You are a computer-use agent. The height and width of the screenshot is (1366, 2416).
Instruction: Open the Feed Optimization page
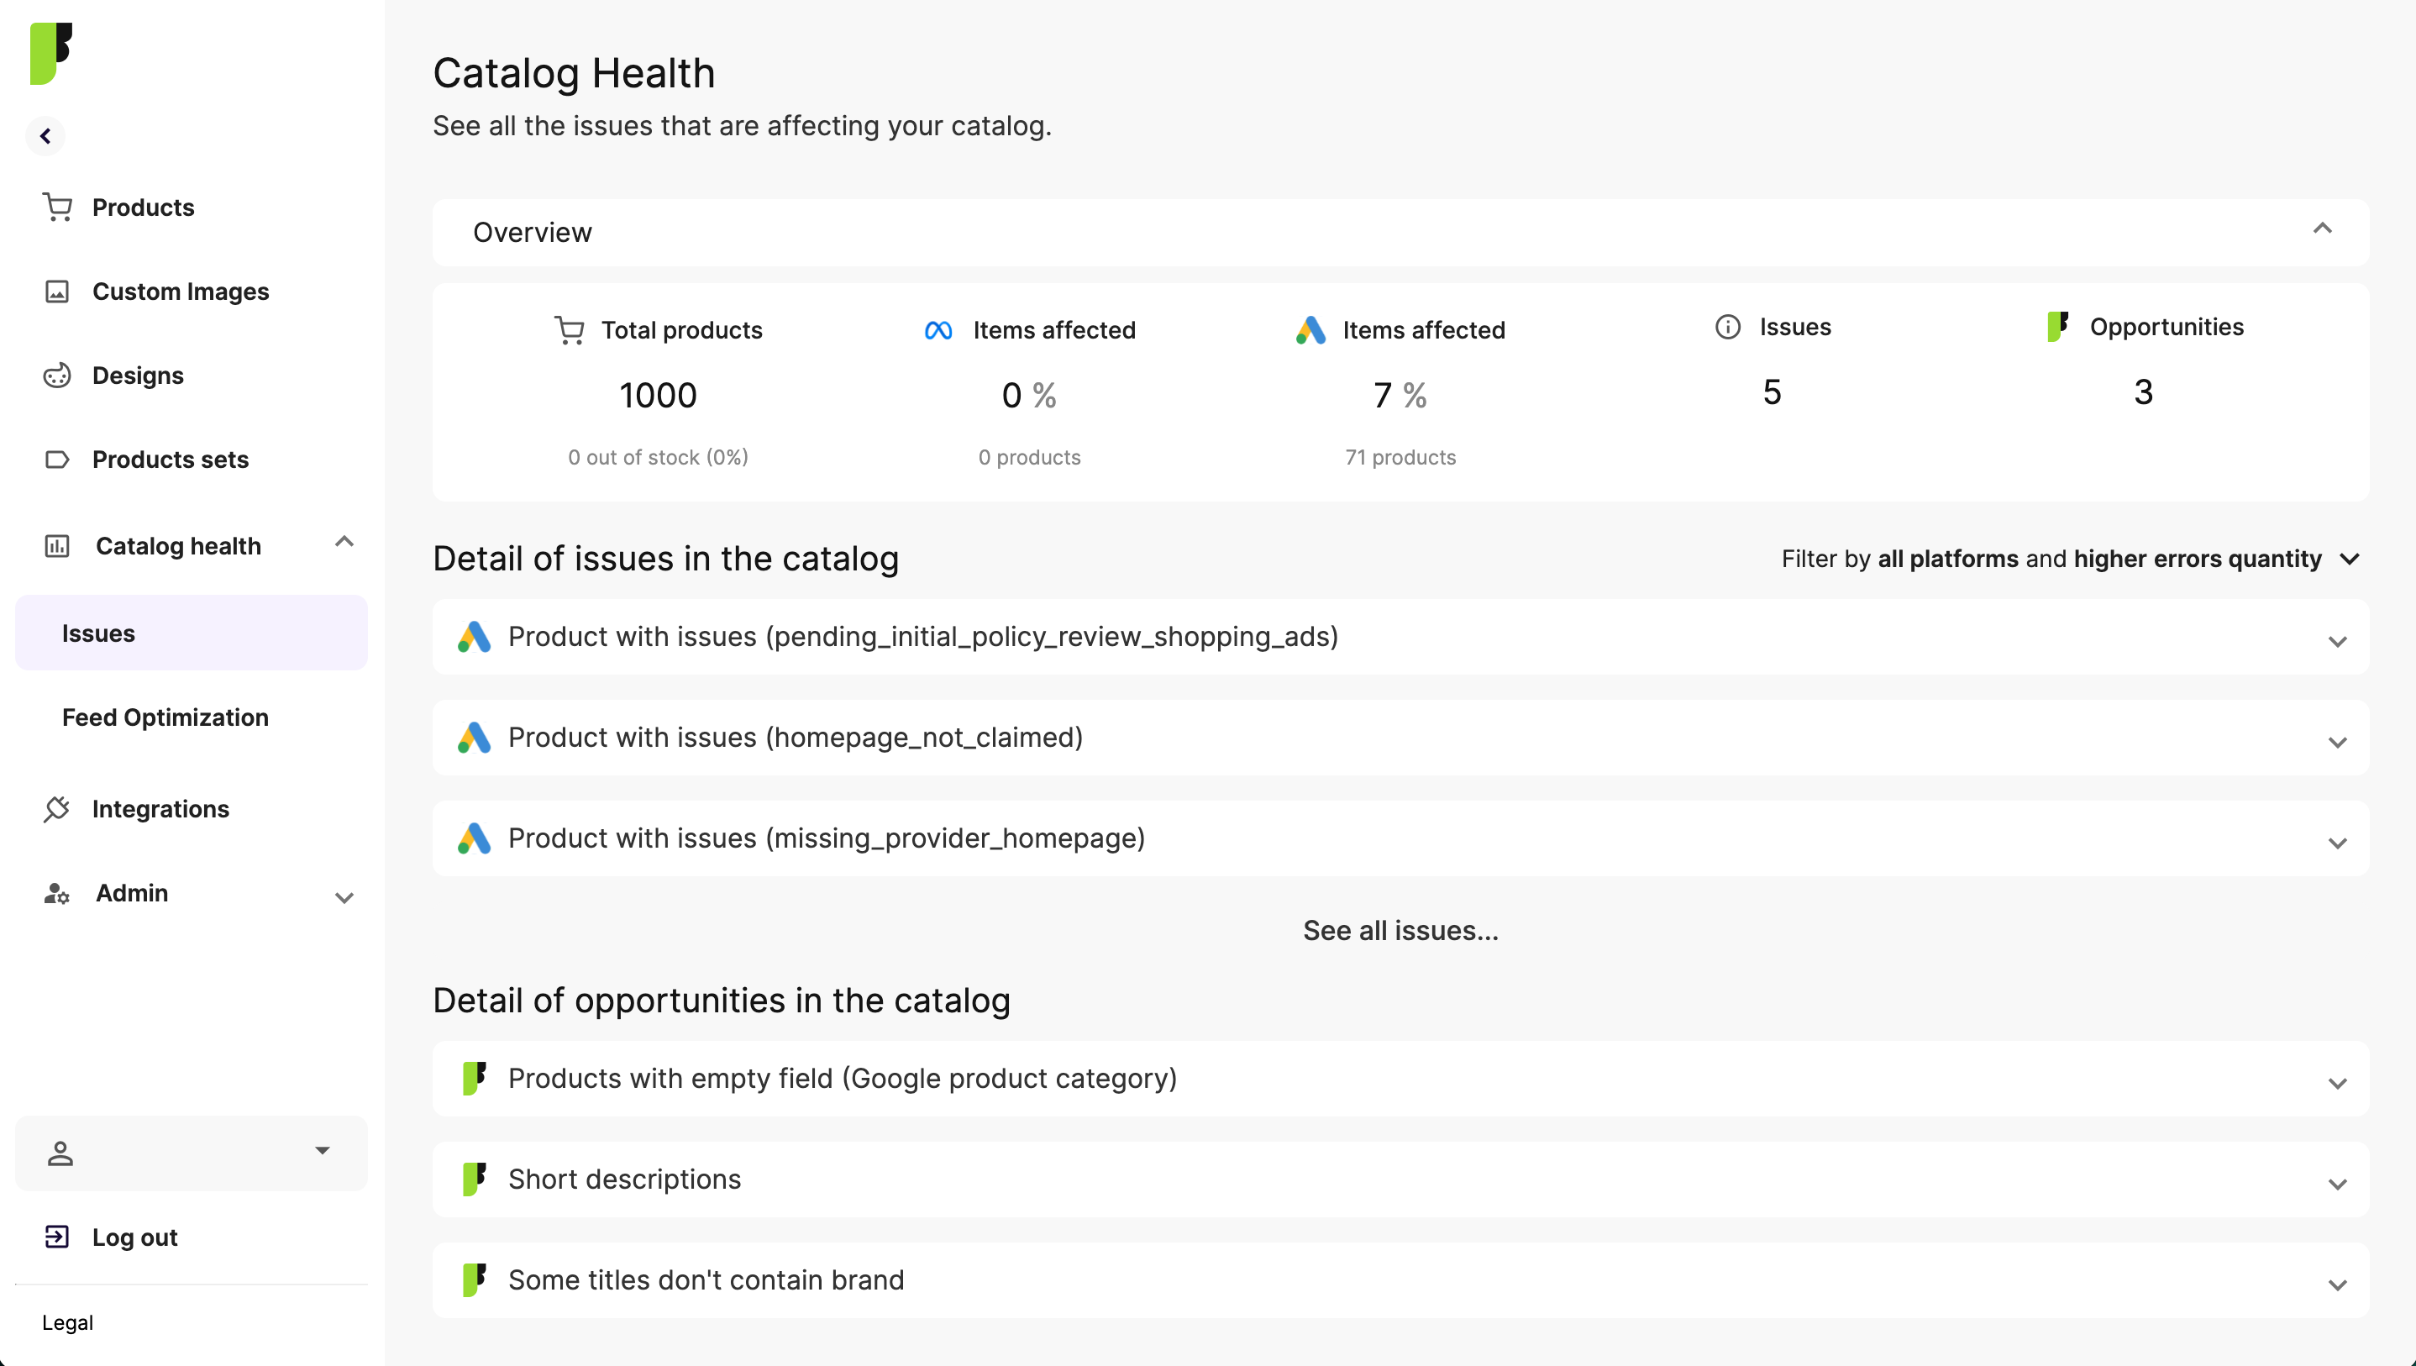[x=165, y=717]
